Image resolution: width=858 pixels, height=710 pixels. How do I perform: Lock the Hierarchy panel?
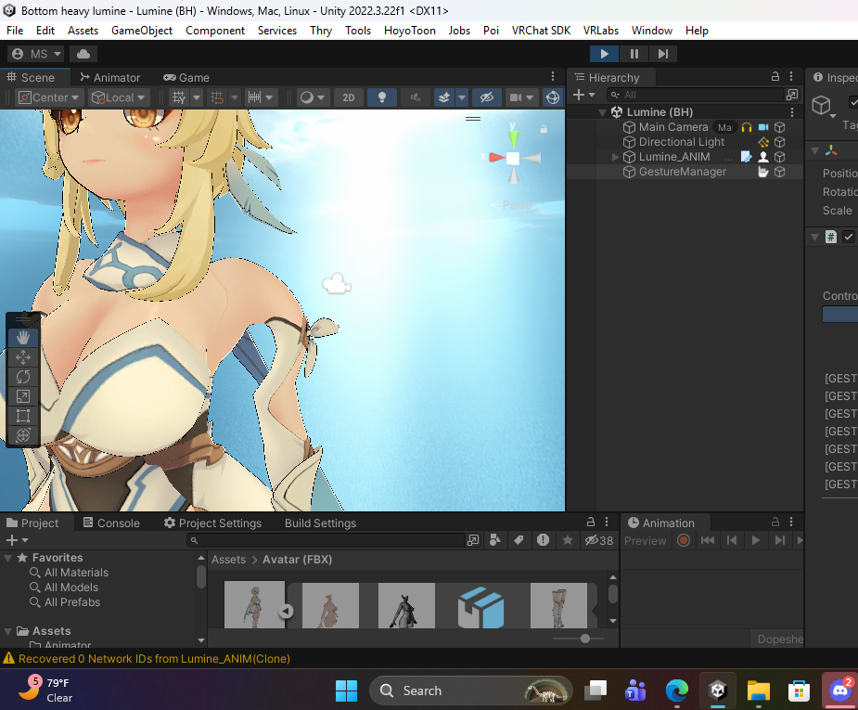tap(775, 77)
